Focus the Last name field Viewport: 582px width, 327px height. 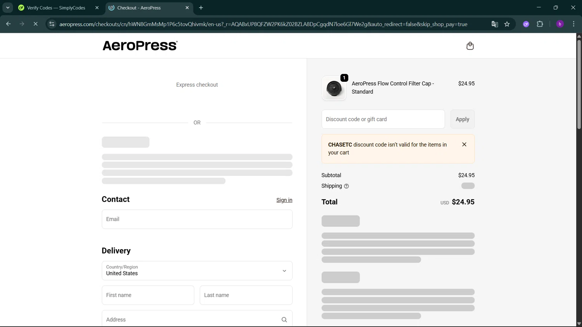tap(246, 295)
